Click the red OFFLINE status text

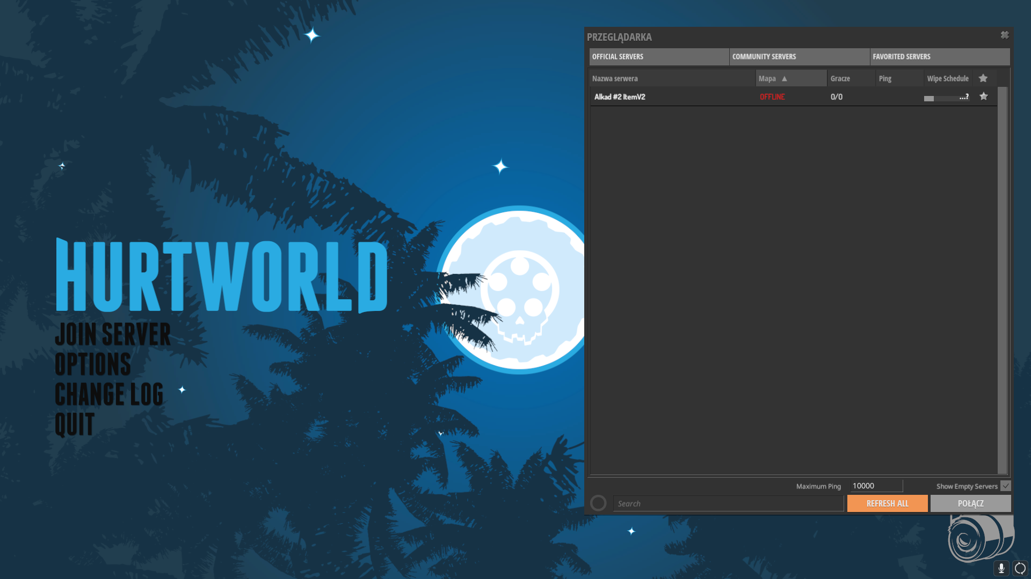[x=772, y=97]
